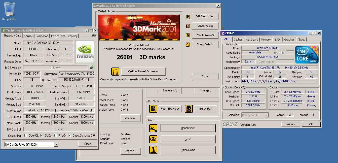Select the Caches tab in CPU-Z
Viewport: 338px width, 163px height.
(x=238, y=40)
